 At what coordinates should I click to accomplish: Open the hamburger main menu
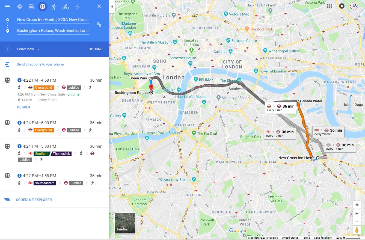coord(7,7)
